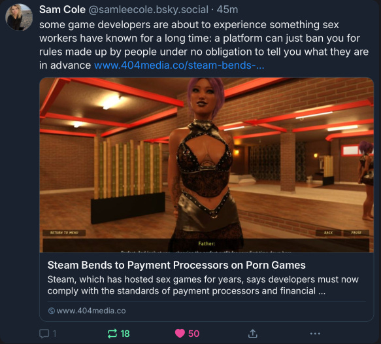Click the Sam Cole display name
Viewport: 381px width, 344px height.
(x=62, y=10)
